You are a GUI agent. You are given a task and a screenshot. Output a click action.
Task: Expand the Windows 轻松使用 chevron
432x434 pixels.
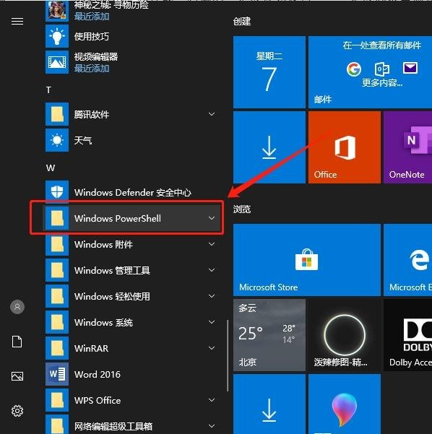212,296
